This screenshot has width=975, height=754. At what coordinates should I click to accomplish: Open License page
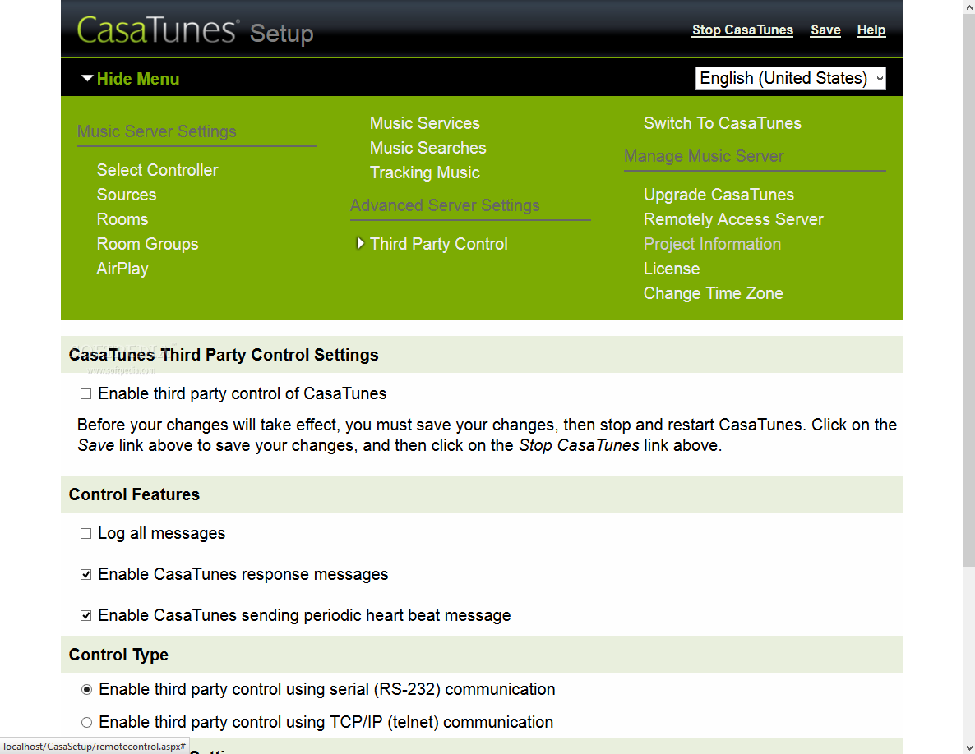(672, 269)
